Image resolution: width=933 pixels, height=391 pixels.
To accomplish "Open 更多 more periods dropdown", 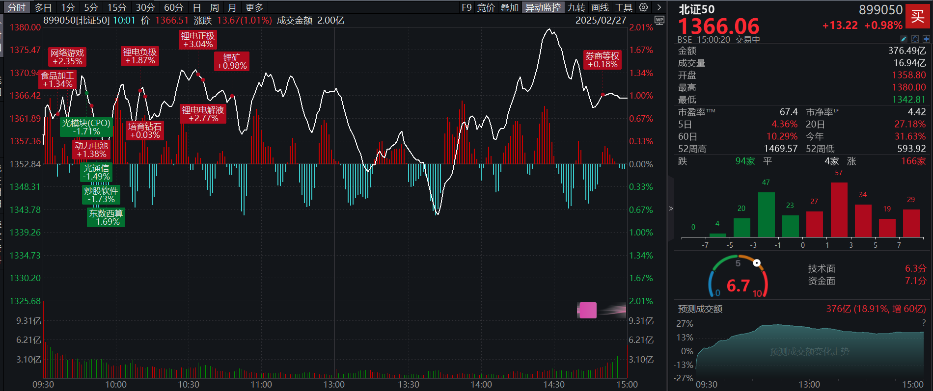I will tap(254, 7).
